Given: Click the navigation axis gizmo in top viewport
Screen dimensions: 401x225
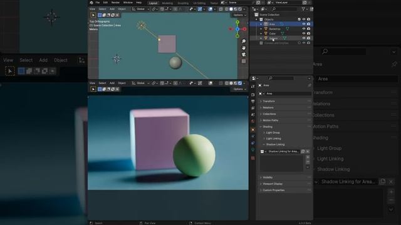Looking at the screenshot, I should [x=237, y=29].
